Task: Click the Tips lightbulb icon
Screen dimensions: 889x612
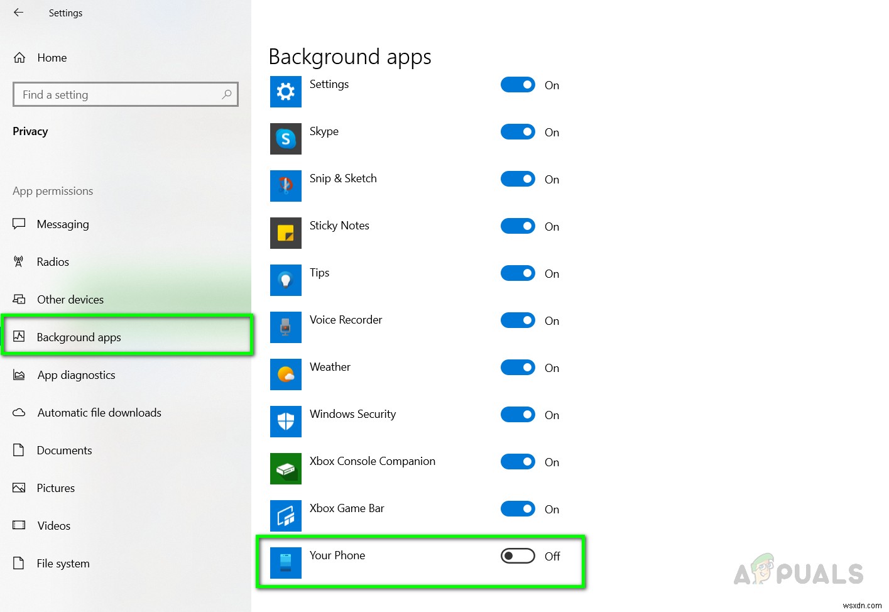Action: pos(285,280)
